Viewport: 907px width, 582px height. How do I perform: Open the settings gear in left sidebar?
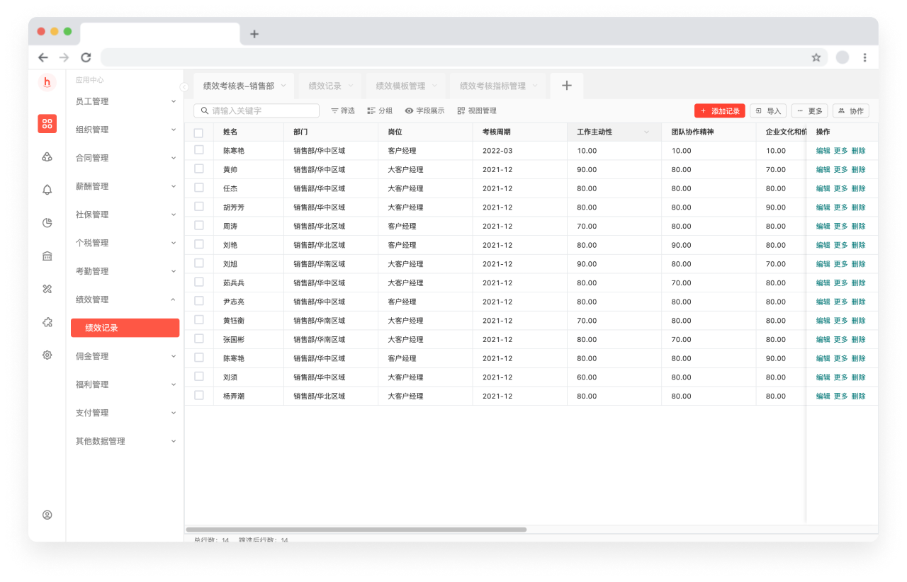click(47, 355)
